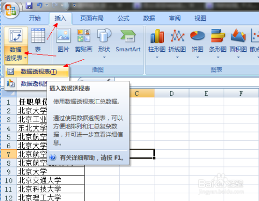Click the 任职单位 header cell

click(32, 102)
